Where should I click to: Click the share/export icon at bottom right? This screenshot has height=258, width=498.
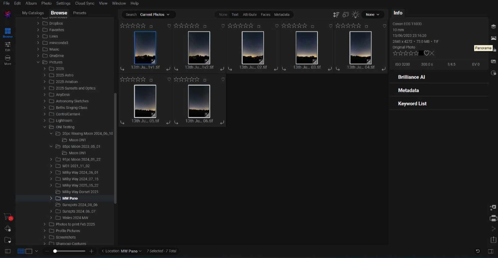[x=493, y=239]
